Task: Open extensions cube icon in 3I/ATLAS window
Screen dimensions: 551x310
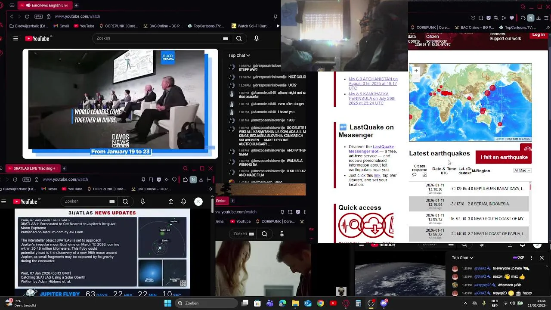Action: pos(185,180)
